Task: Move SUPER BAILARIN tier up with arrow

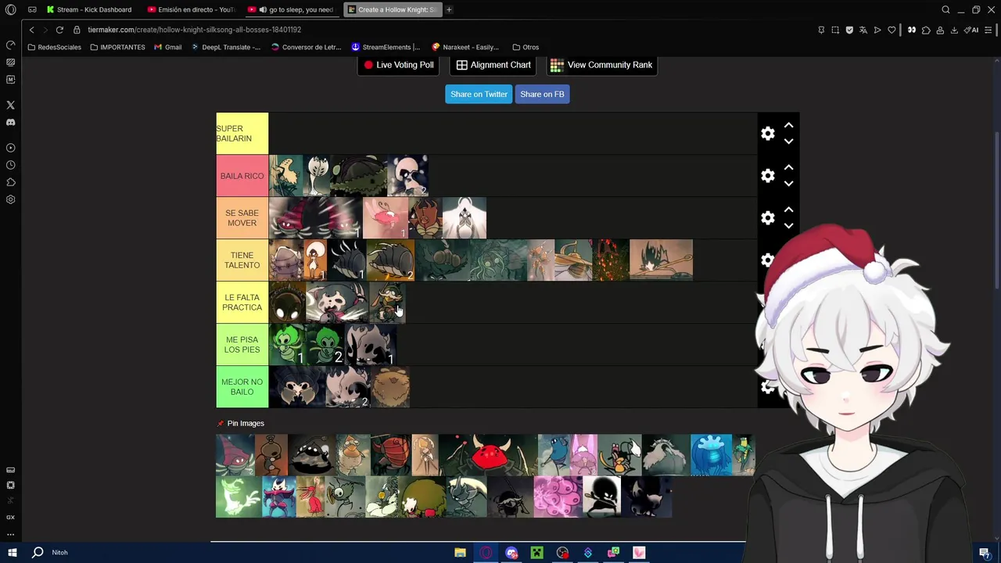Action: (x=788, y=125)
